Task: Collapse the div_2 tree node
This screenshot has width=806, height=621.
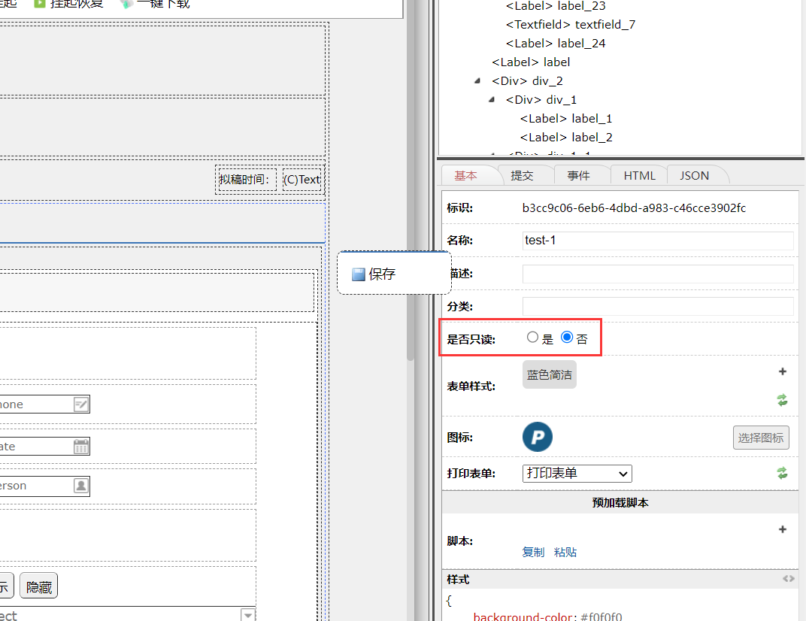Action: pyautogui.click(x=477, y=80)
